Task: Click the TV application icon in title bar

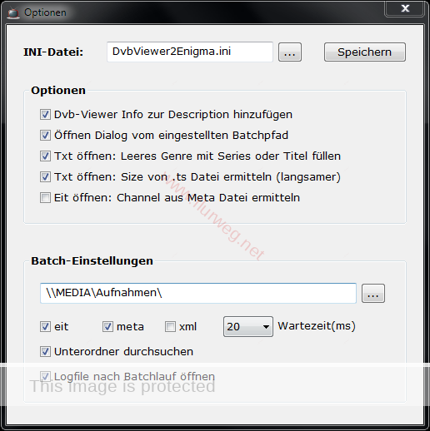Action: (x=12, y=12)
